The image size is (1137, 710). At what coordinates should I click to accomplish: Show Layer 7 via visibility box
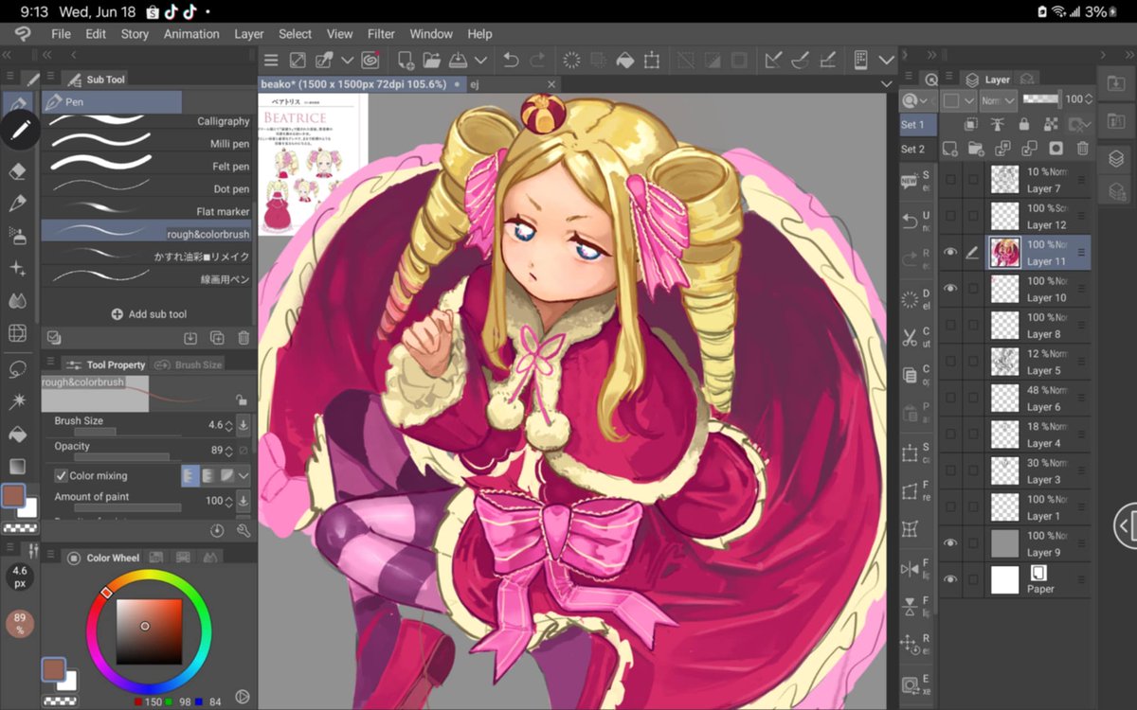coord(950,180)
